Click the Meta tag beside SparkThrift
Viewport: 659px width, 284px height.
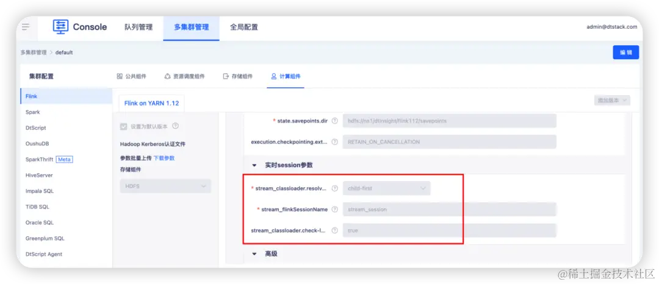[64, 160]
